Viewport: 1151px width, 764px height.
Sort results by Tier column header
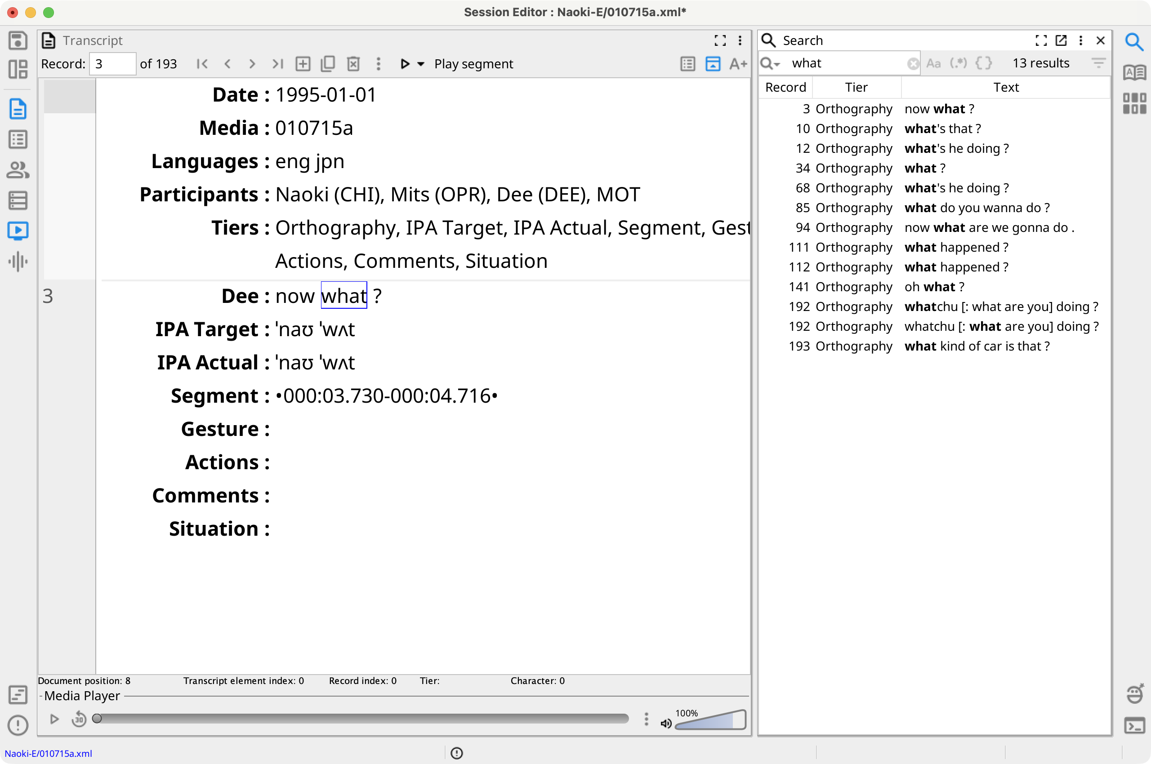point(857,87)
